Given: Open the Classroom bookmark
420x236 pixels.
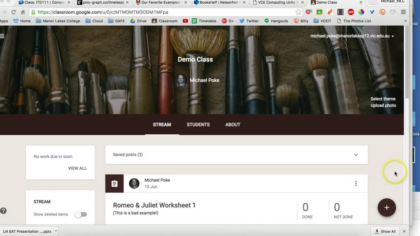Looking at the screenshot, I should pos(164,21).
